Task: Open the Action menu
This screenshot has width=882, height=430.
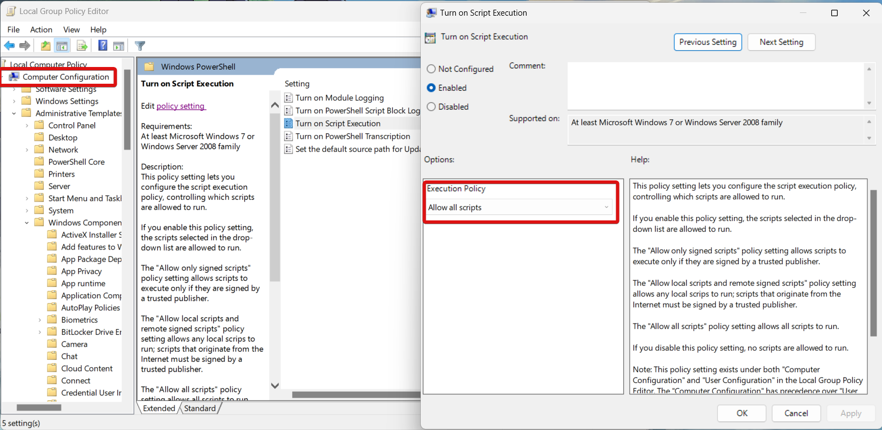Action: pos(41,30)
